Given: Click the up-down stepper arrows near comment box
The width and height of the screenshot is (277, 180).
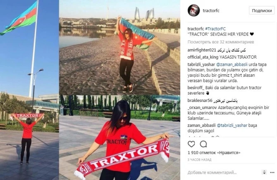Looking at the screenshot, I should pyautogui.click(x=264, y=172).
